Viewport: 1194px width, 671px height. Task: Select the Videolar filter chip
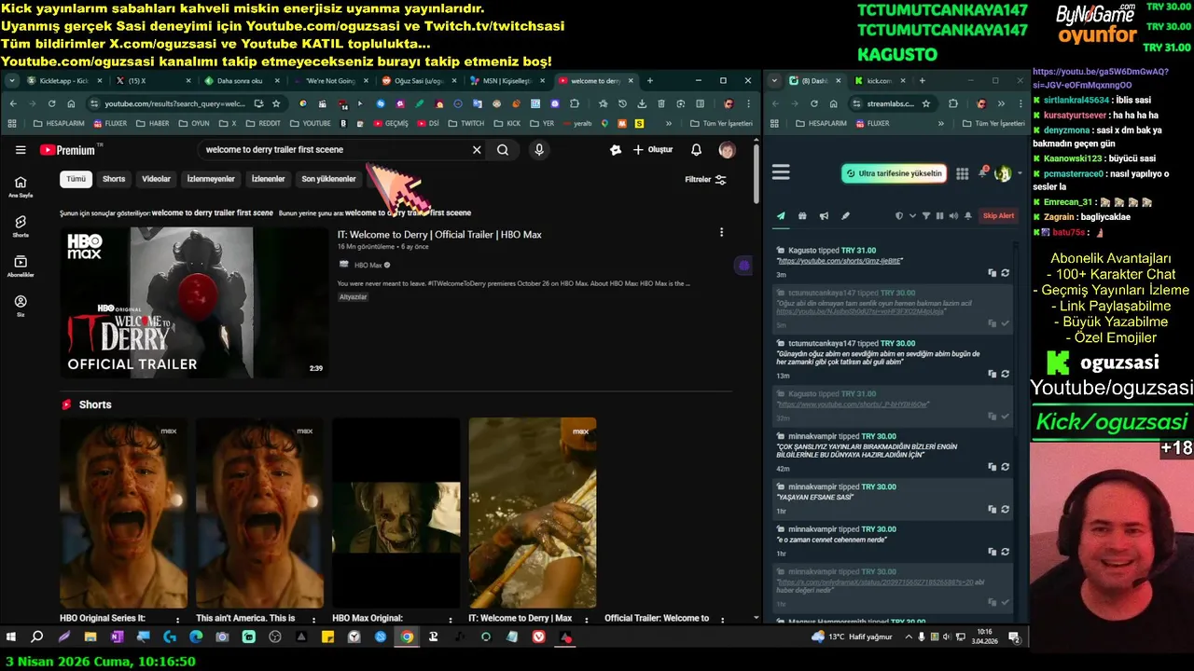[156, 179]
